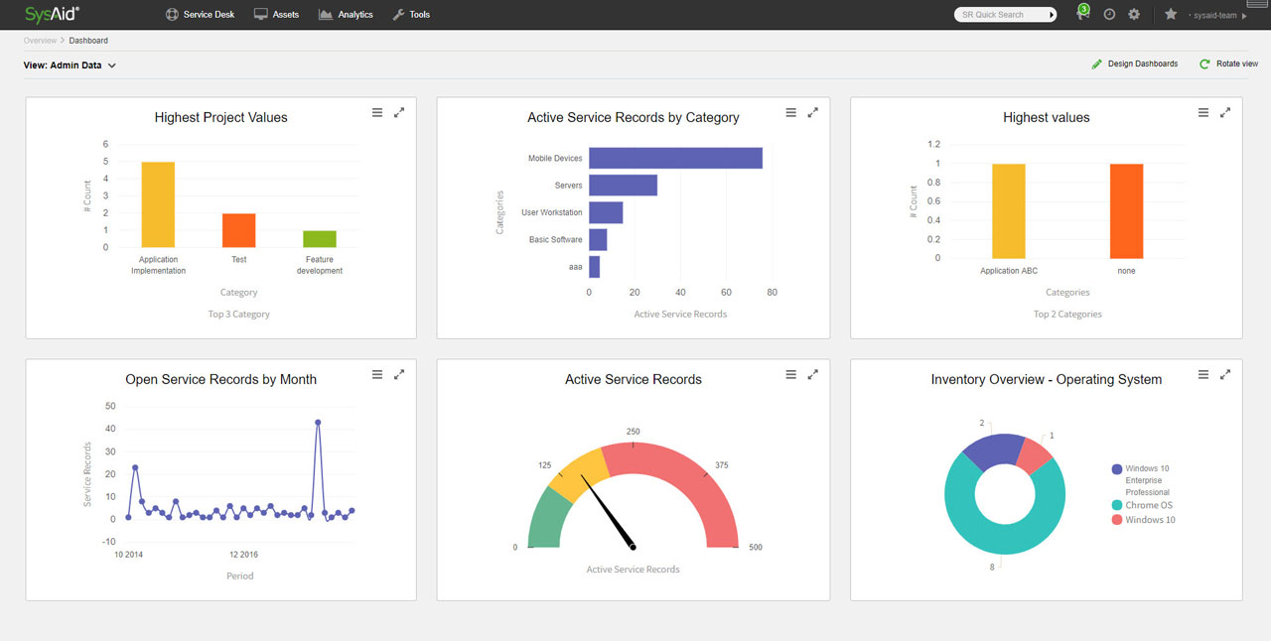
Task: Expand the Inventory Overview chart to fullscreen
Action: click(x=1225, y=375)
